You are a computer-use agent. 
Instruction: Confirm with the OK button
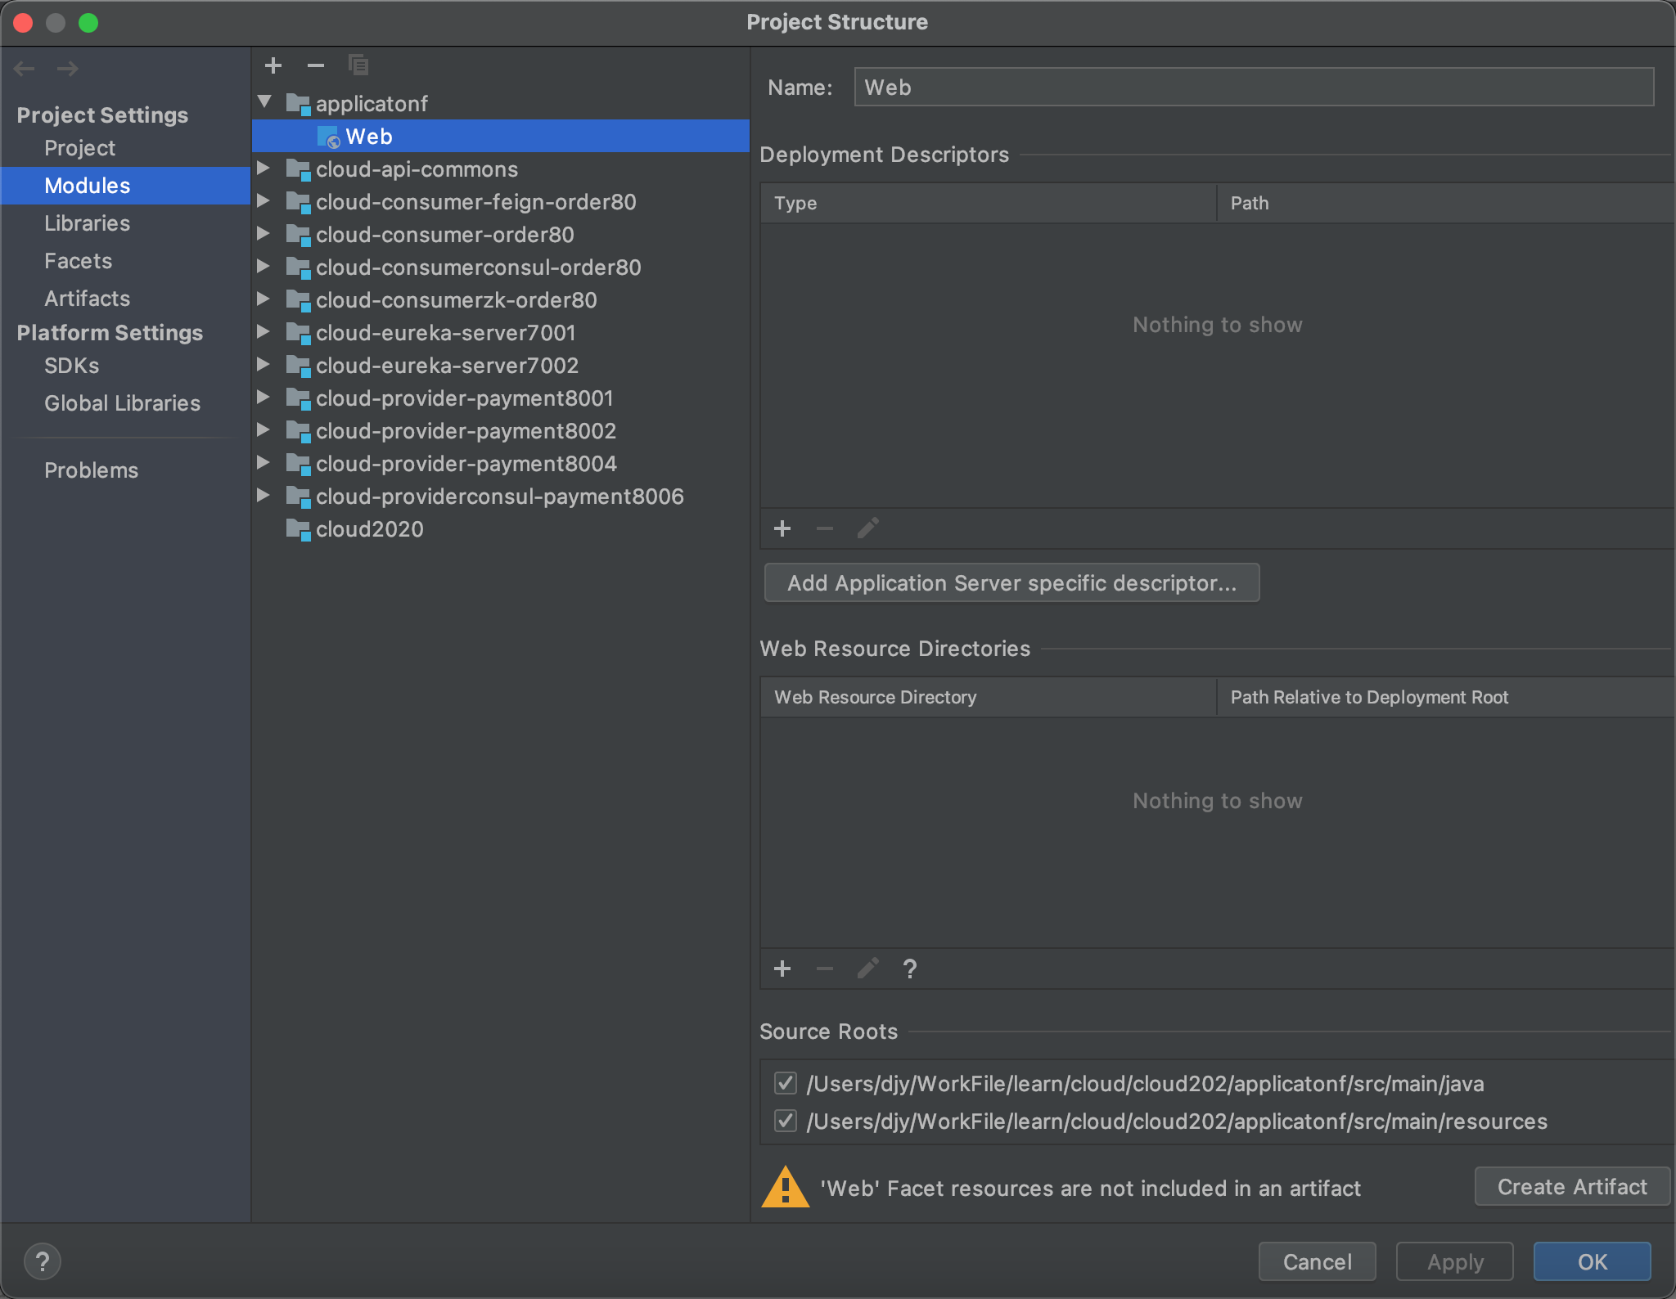click(1592, 1261)
